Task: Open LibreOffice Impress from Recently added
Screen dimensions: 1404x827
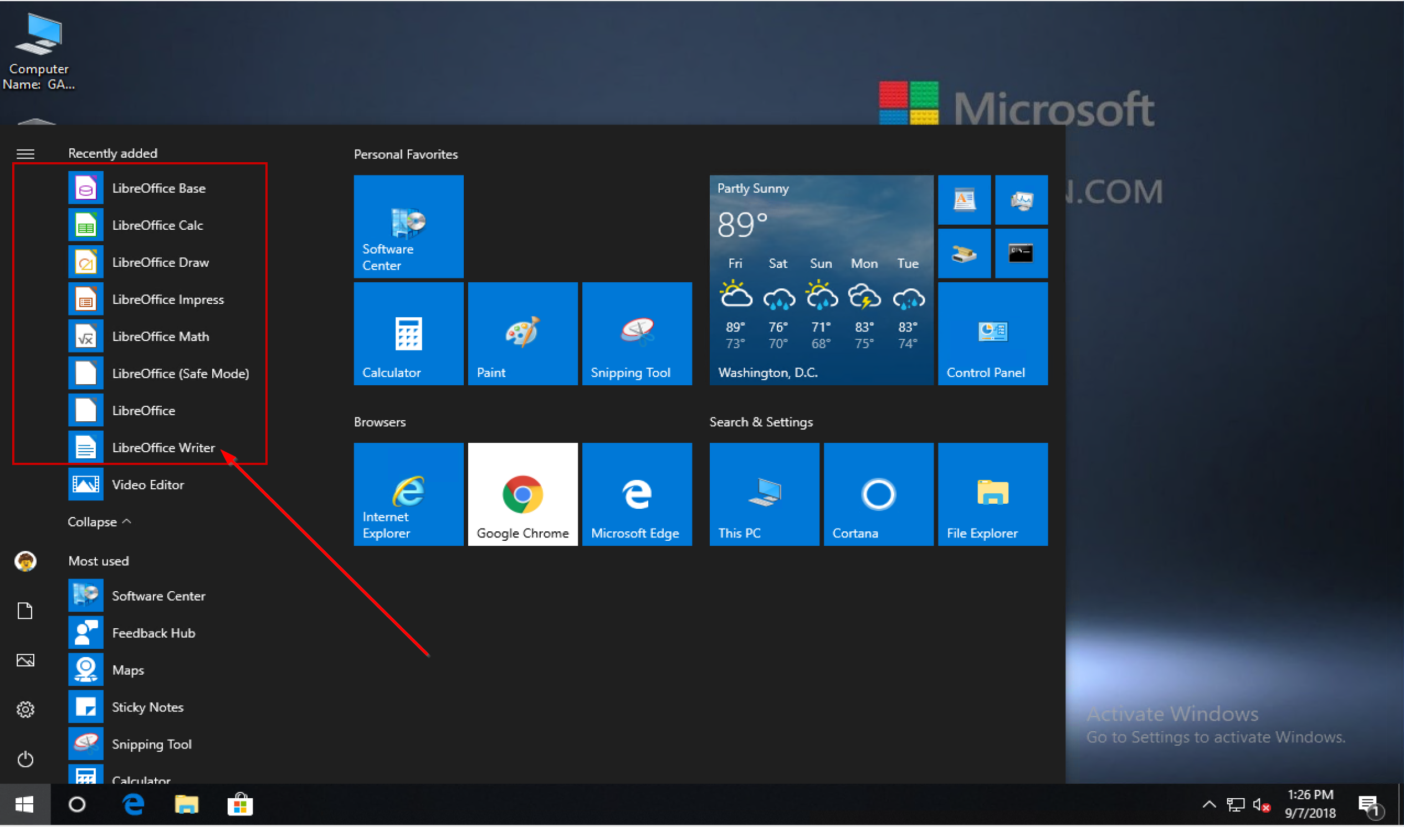Action: 168,299
